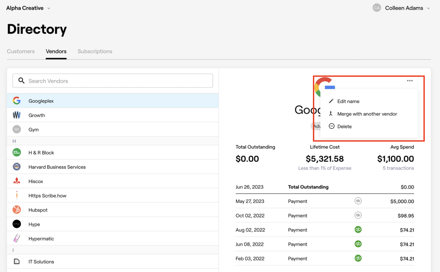The image size is (440, 272).
Task: Click the $5,321.58 Lifetime Cost value
Action: [325, 159]
